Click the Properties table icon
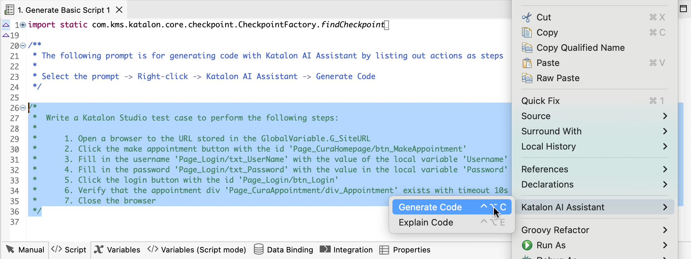Viewport: 691px width, 259px height. point(384,250)
